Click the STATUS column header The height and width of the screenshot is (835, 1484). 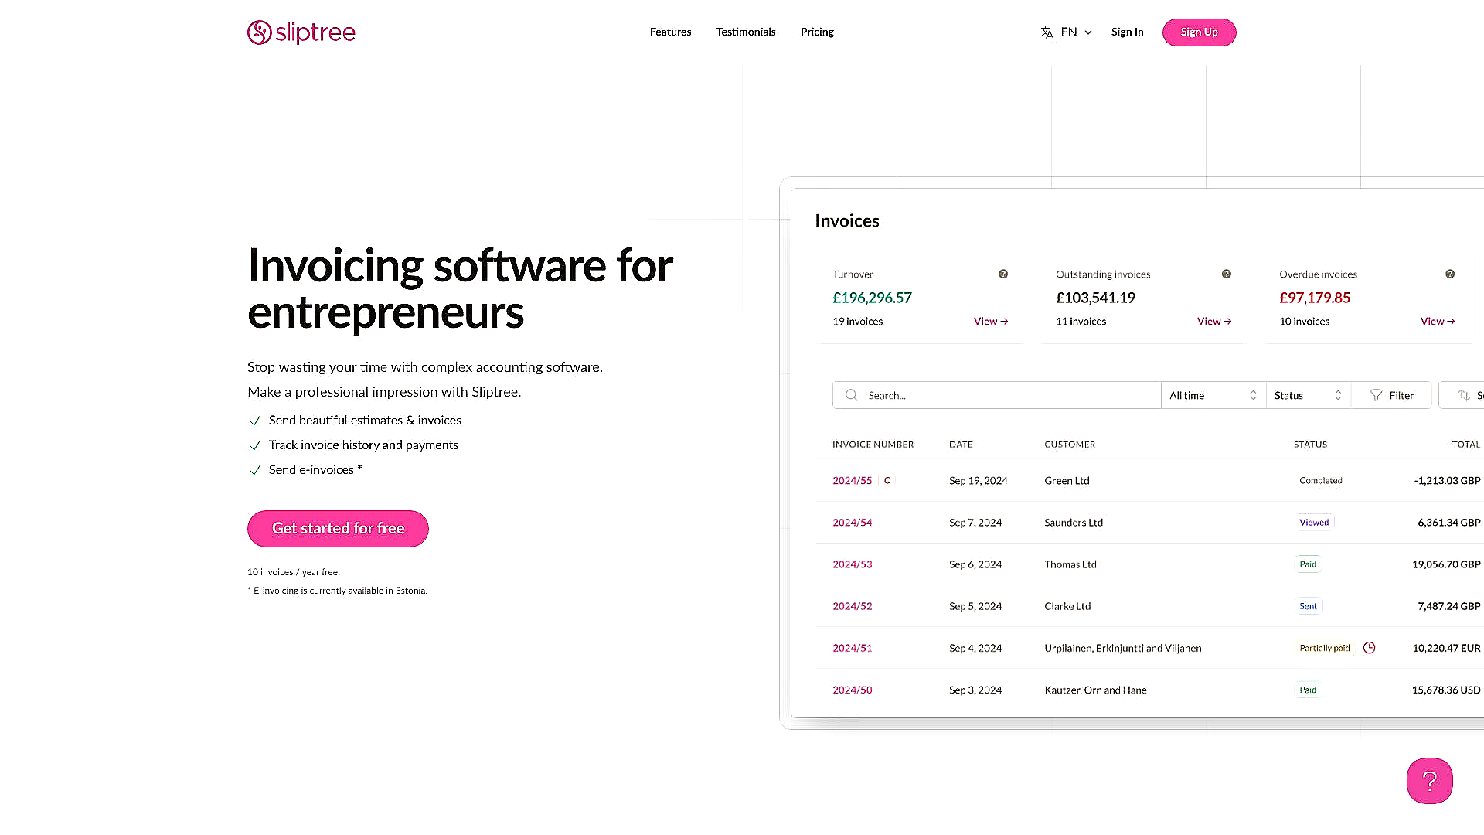(x=1310, y=445)
